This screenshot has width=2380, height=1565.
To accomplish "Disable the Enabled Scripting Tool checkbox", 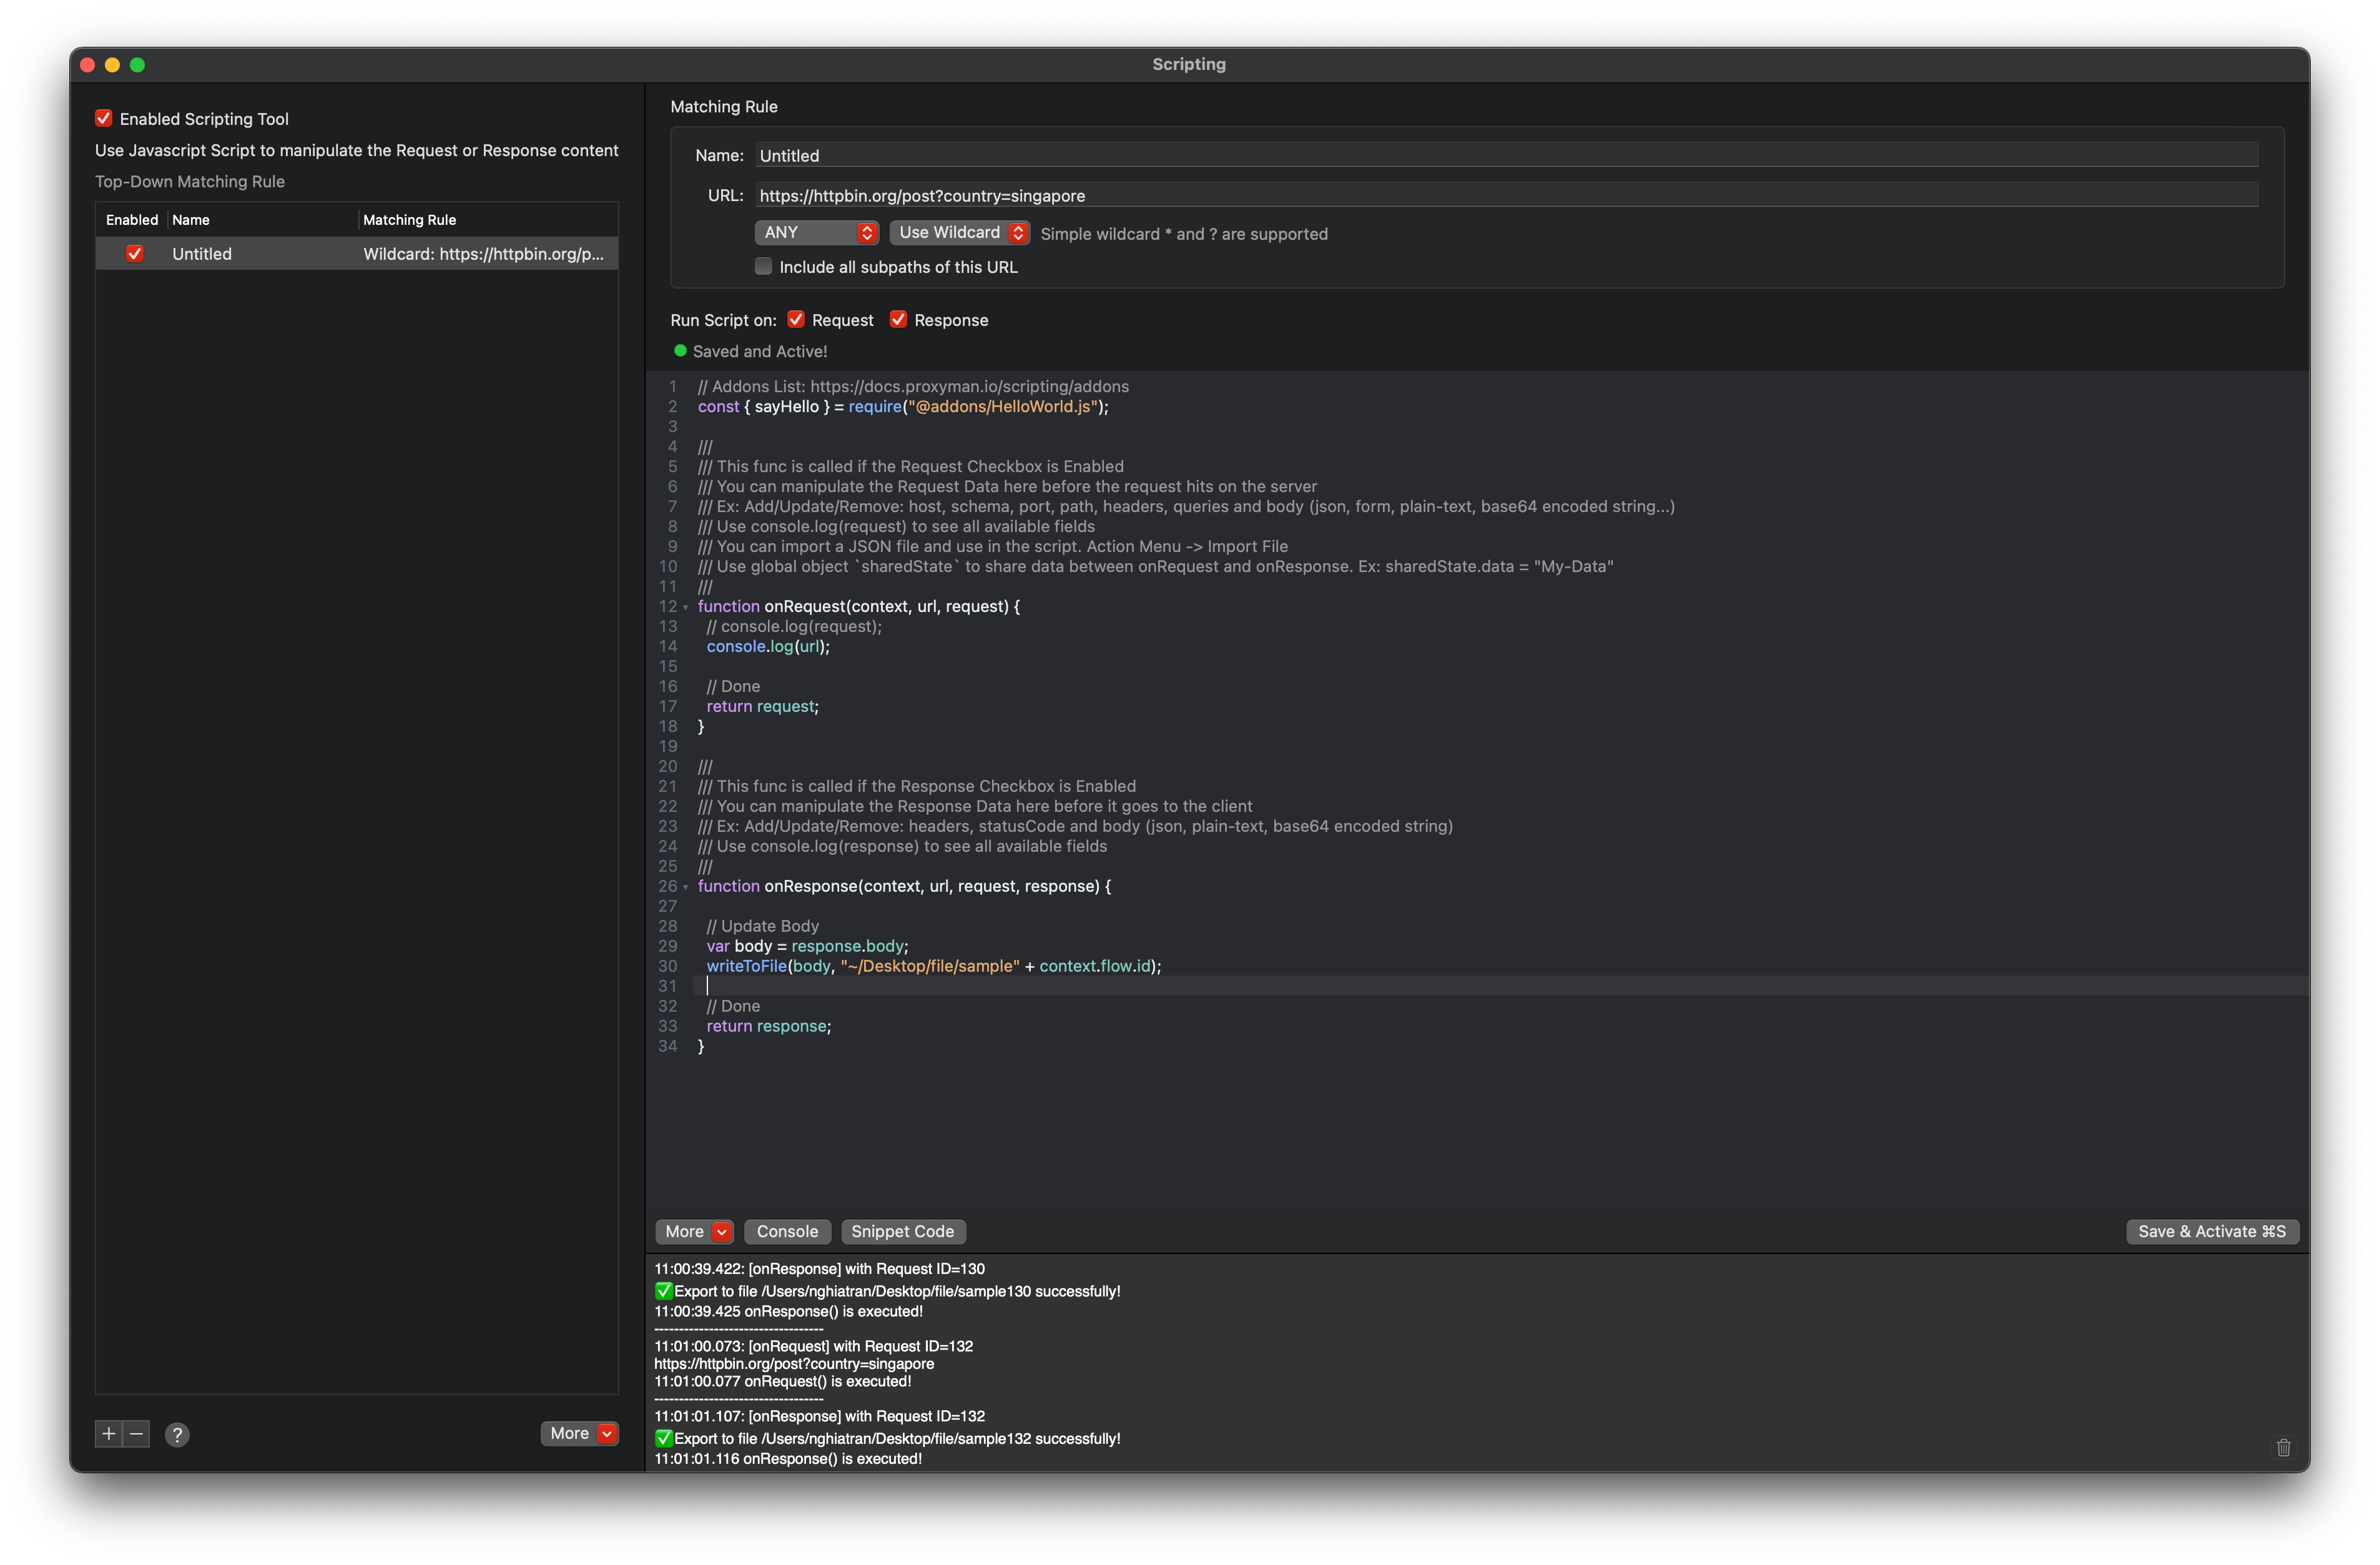I will click(x=104, y=118).
